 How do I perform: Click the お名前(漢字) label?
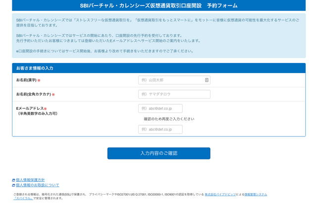pos(26,80)
